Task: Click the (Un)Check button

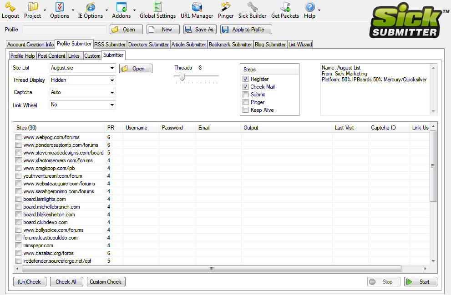Action: 29,282
